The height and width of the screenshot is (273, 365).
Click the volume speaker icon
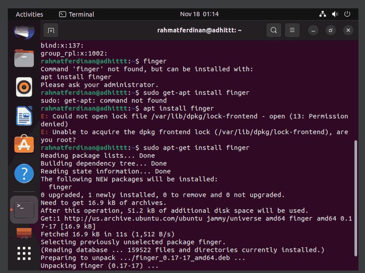[x=335, y=14]
